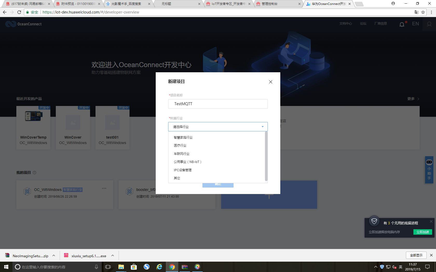The image size is (436, 272).
Task: Click the shield icon in popup
Action: point(374,221)
